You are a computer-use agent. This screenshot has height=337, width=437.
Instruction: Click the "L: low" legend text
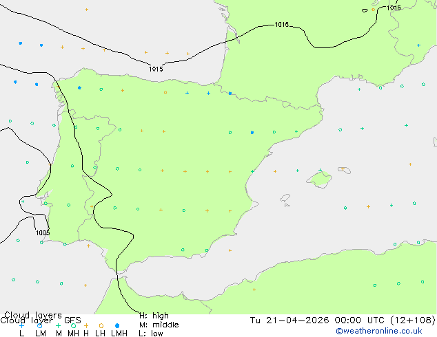click(151, 334)
